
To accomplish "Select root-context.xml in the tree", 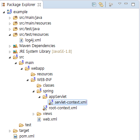I will coord(63,108).
